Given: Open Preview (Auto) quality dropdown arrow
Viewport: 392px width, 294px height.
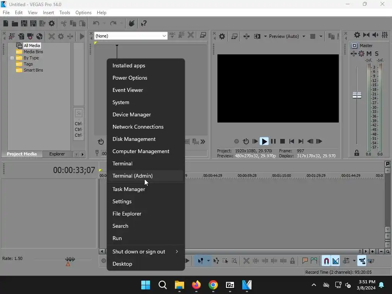Looking at the screenshot, I should [x=304, y=36].
